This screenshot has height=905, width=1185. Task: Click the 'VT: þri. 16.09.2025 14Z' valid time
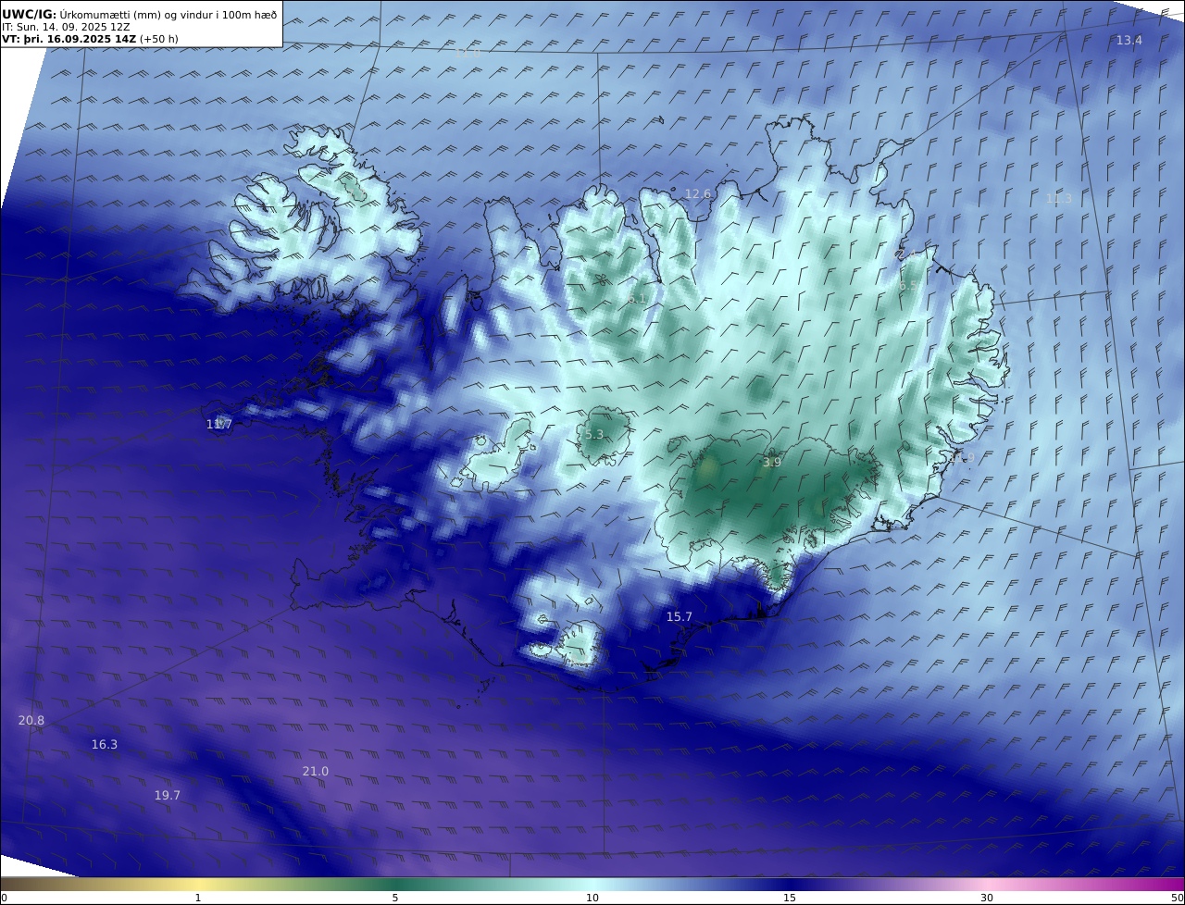[69, 40]
